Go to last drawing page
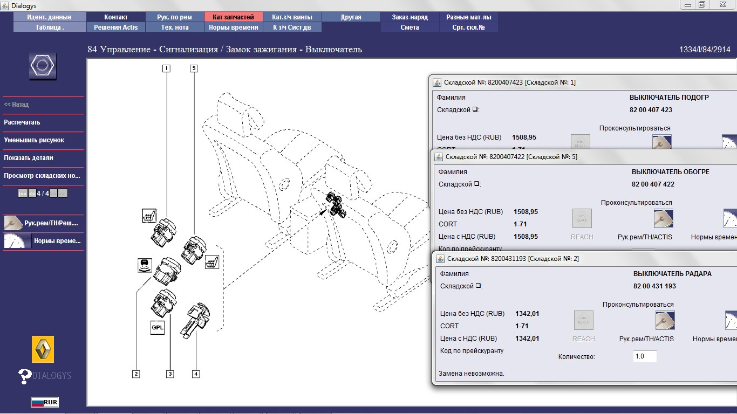Screen dimensions: 737x414 63,193
